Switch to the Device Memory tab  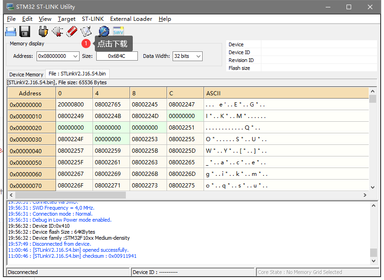pos(26,74)
